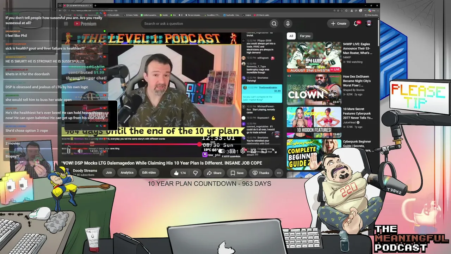Open the 94WIP LIVE Eagles video title
Viewport: 451px width, 254px height.
(x=358, y=49)
